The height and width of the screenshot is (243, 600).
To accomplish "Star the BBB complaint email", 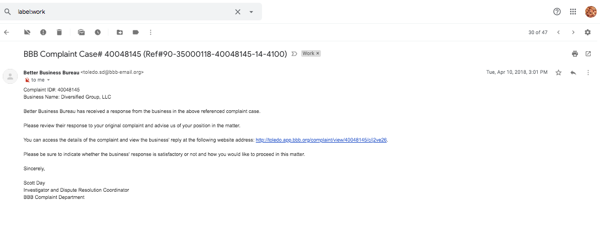I will tap(558, 72).
